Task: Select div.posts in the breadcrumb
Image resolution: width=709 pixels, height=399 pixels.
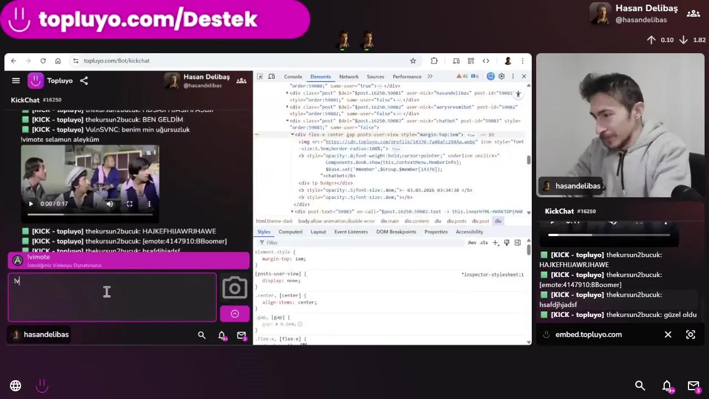Action: (x=457, y=221)
